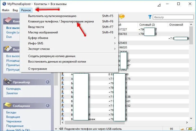
Task: Open Google contacts link in sidebar
Action: coord(13,32)
